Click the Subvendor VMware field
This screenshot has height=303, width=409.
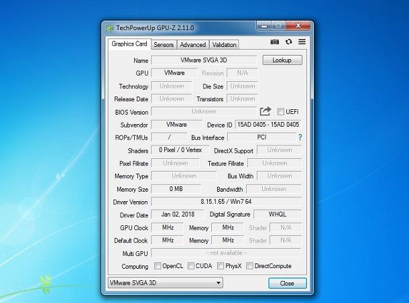[x=176, y=125]
